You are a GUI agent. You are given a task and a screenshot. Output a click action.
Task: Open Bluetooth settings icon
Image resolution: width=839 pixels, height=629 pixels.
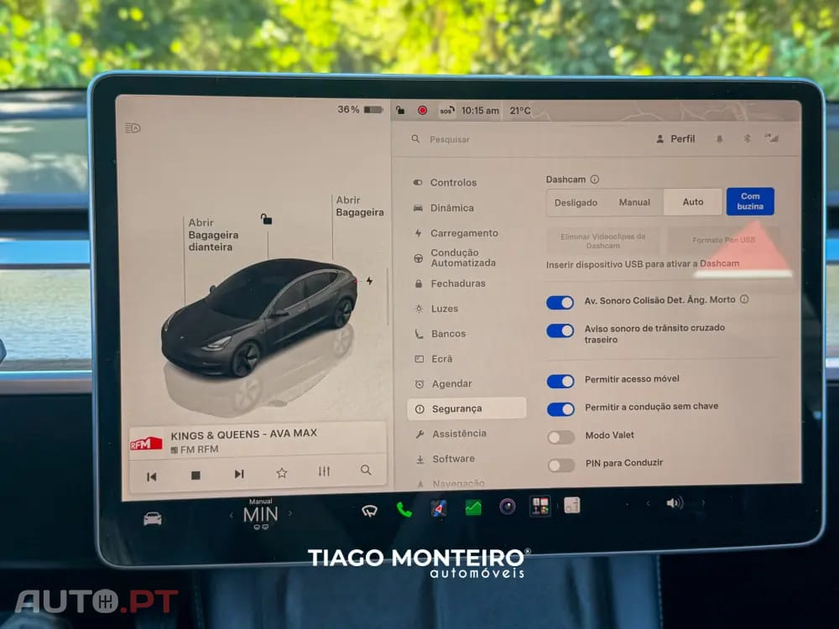(x=747, y=138)
